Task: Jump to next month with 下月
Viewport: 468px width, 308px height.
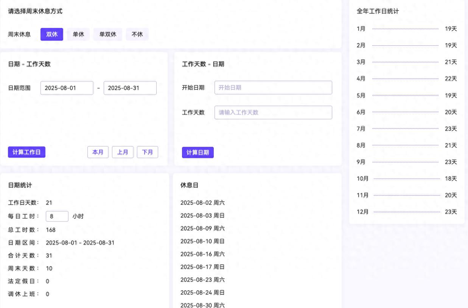Action: 148,152
